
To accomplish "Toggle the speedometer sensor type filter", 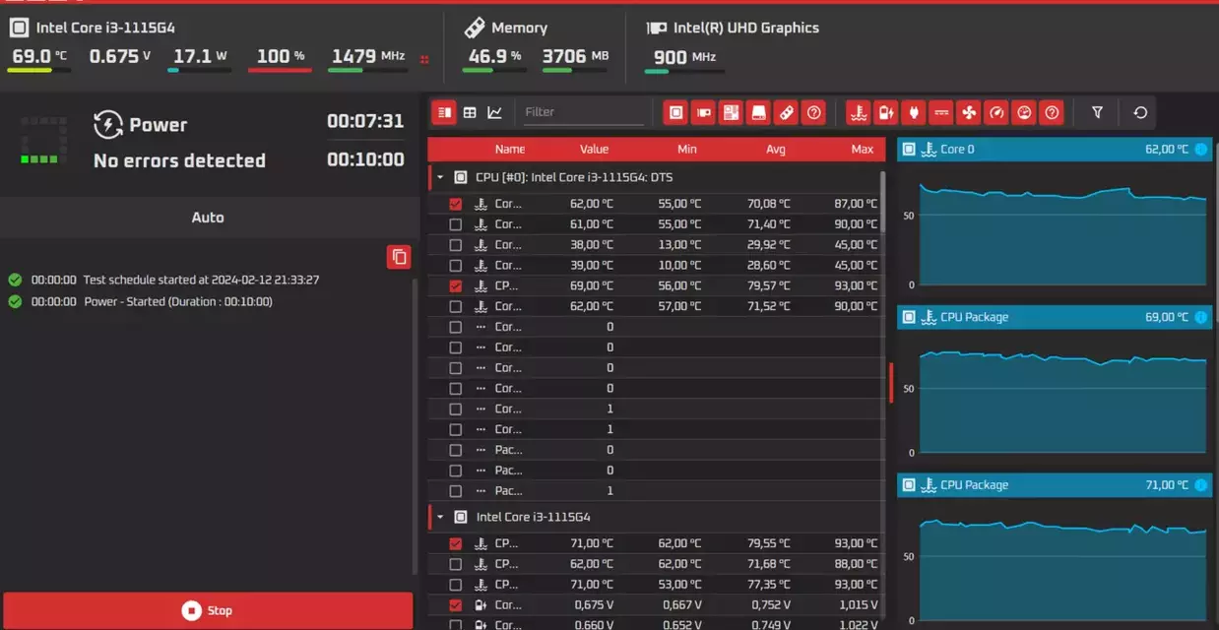I will [x=996, y=112].
